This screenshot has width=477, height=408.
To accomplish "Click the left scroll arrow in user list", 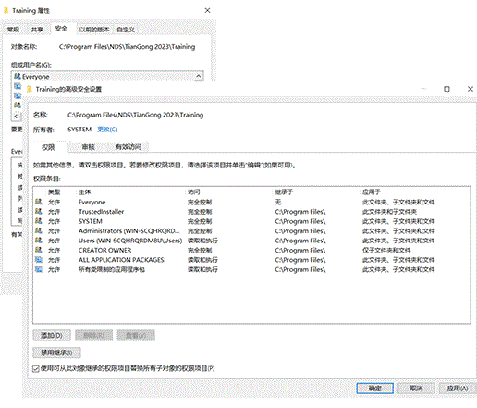I will coord(16,117).
